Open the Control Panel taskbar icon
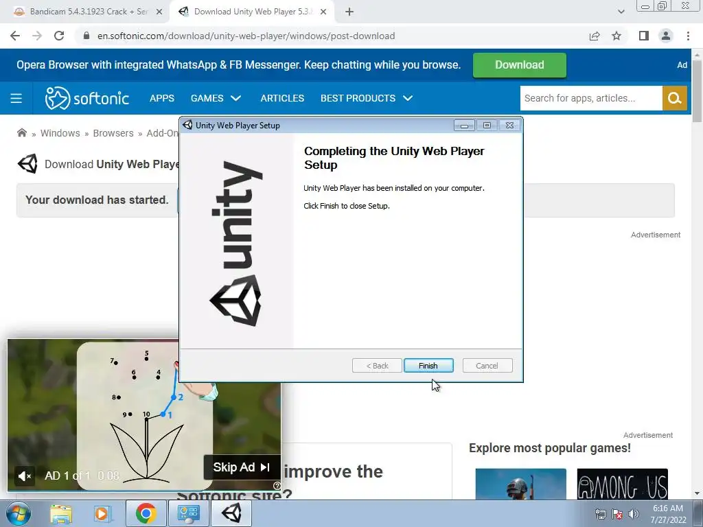 coord(188,513)
